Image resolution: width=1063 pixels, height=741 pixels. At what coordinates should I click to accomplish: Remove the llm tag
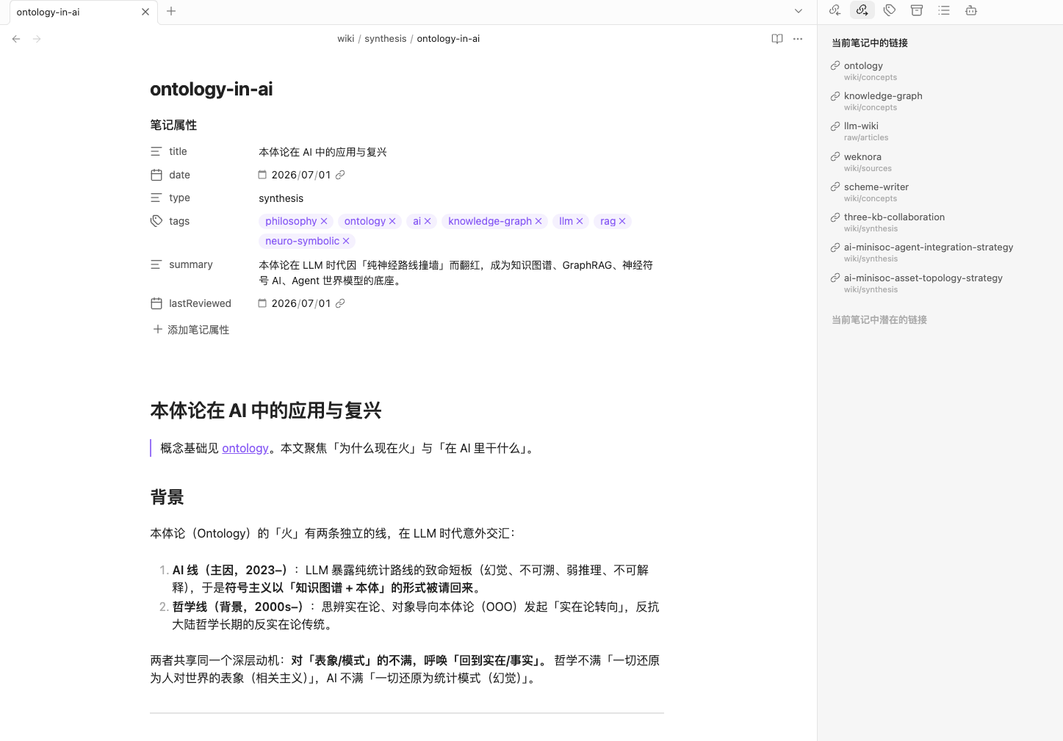(x=580, y=221)
